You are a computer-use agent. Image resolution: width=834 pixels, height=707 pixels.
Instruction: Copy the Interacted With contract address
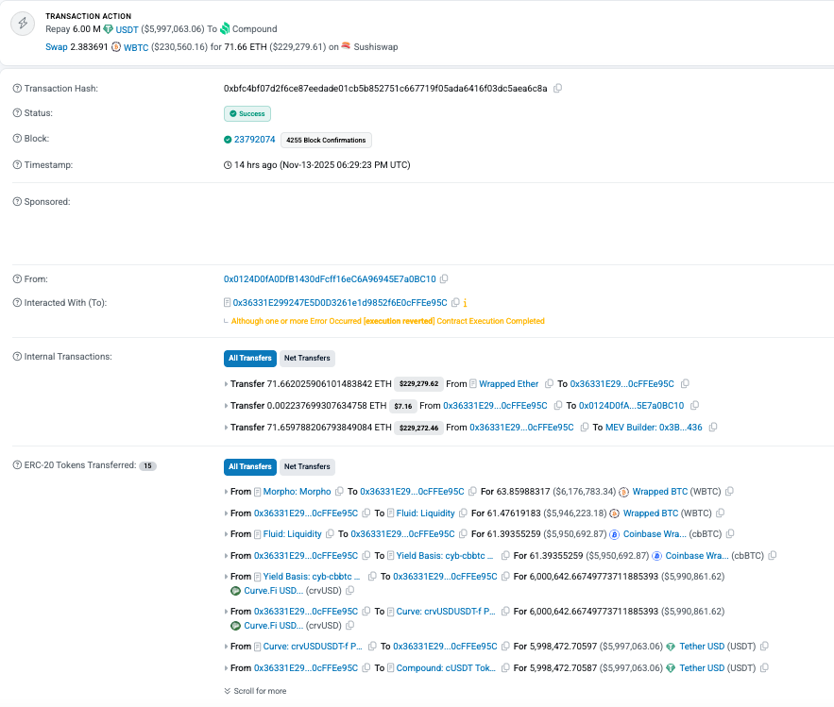pyautogui.click(x=455, y=302)
